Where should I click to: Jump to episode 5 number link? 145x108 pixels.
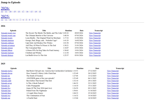pyautogui.click(x=26, y=19)
